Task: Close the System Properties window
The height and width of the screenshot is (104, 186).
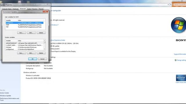Action: click(47, 4)
